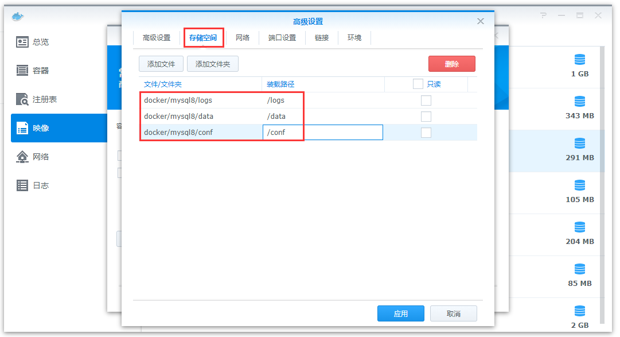The width and height of the screenshot is (620, 337).
Task: Click the blue 应用 button
Action: pyautogui.click(x=400, y=314)
